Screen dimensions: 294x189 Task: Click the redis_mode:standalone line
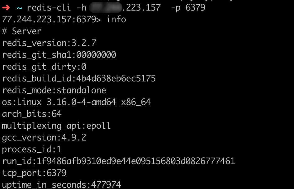coord(54,90)
